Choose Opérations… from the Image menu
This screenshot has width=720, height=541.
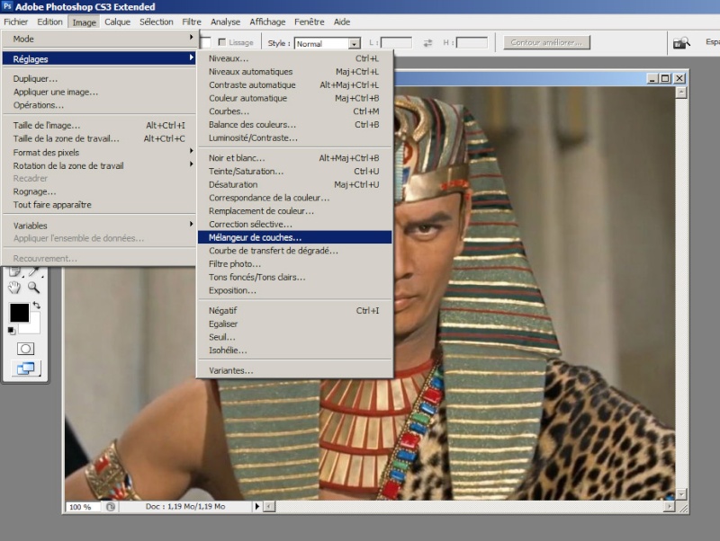click(x=99, y=105)
